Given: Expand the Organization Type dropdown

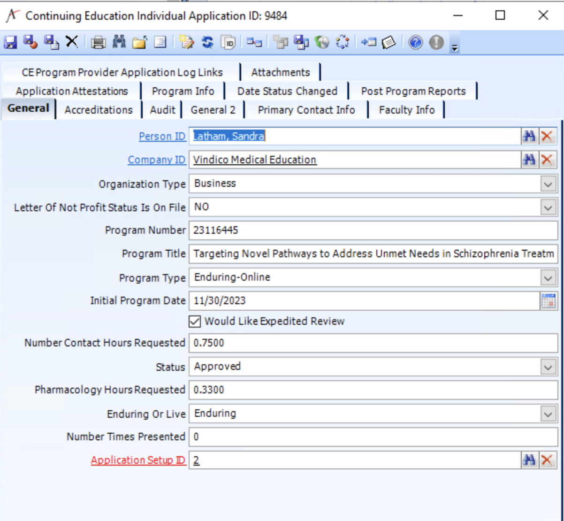Looking at the screenshot, I should tap(548, 184).
